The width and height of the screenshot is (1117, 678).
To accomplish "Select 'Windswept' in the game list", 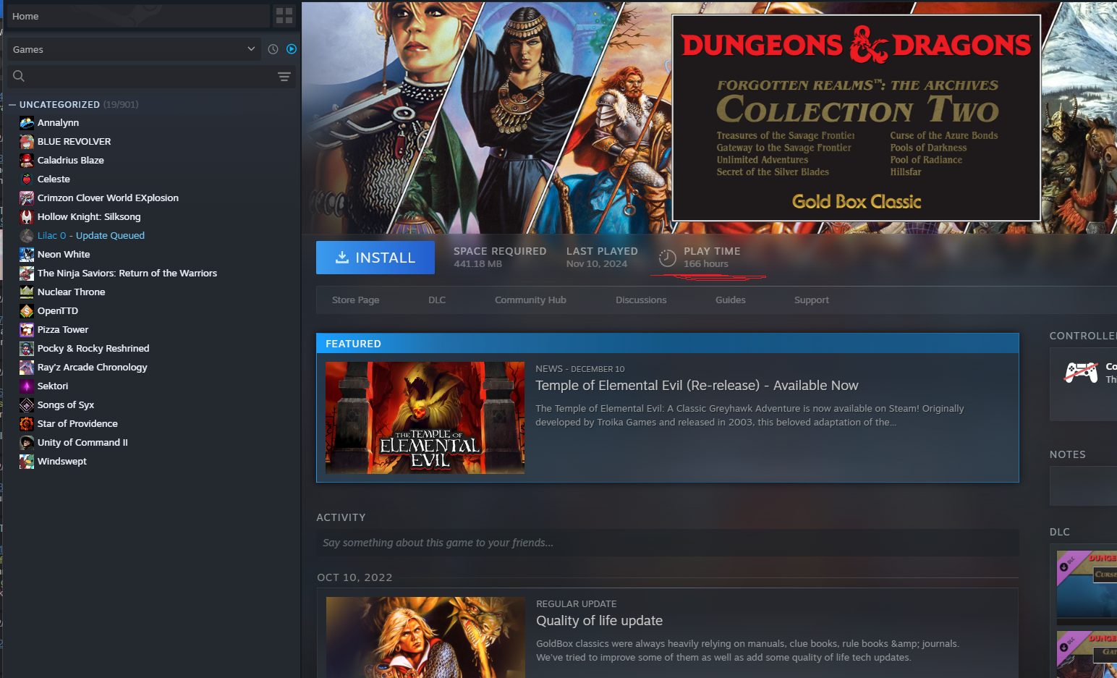I will pyautogui.click(x=62, y=462).
